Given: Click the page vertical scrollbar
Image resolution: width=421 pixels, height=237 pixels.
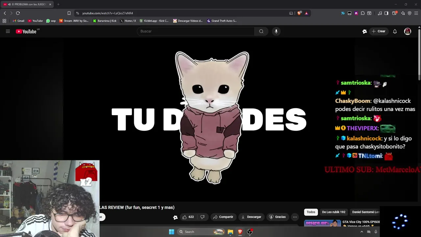Looking at the screenshot, I should [419, 54].
